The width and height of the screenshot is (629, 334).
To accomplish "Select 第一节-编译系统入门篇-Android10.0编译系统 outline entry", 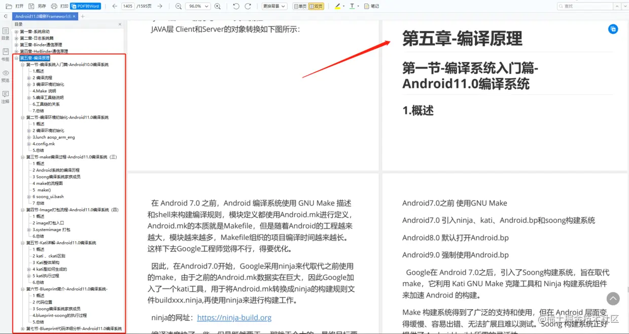I will pos(67,64).
